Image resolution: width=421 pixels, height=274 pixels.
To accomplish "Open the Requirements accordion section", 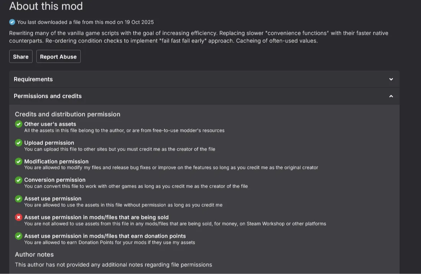I will click(33, 79).
